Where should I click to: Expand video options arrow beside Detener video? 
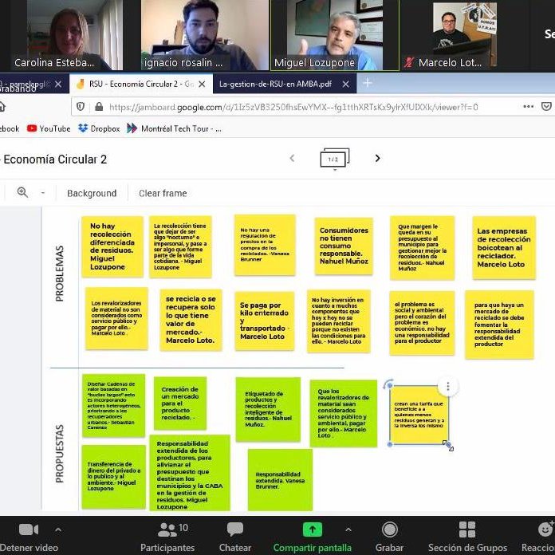click(58, 529)
